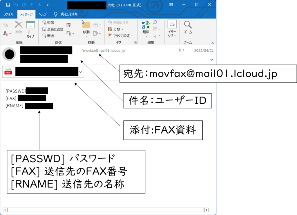Click the 削除 (delete) button

click(19, 28)
